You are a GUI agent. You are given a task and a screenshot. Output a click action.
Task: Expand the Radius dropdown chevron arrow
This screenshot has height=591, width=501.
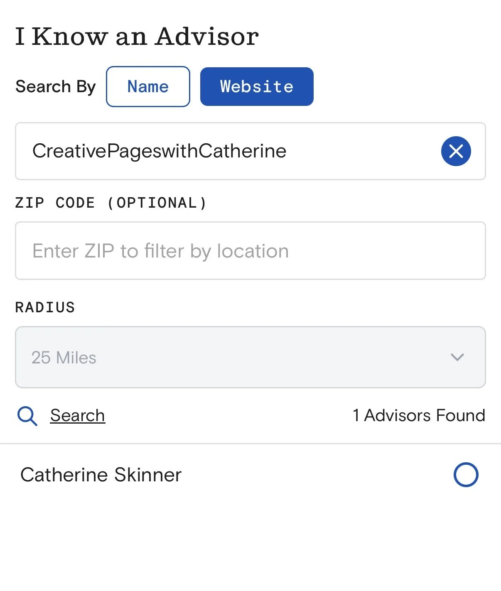[457, 357]
